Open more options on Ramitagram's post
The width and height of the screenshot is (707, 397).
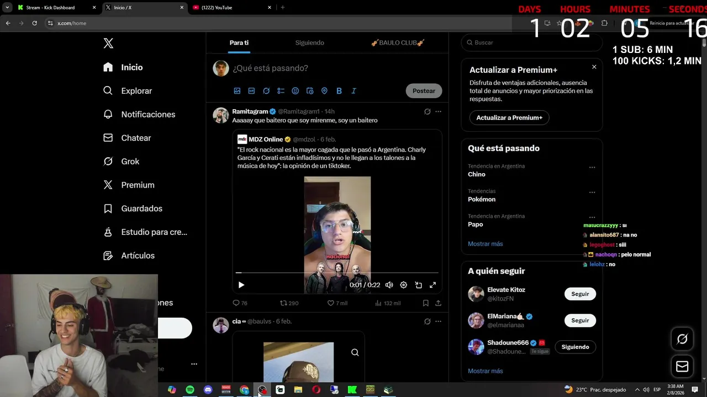pyautogui.click(x=438, y=111)
